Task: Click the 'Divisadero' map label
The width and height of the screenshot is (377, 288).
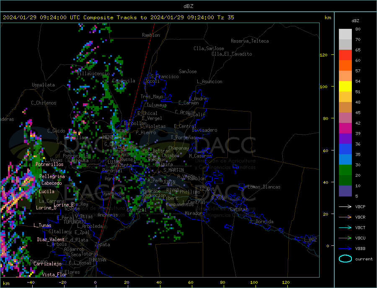Action: pyautogui.click(x=204, y=130)
